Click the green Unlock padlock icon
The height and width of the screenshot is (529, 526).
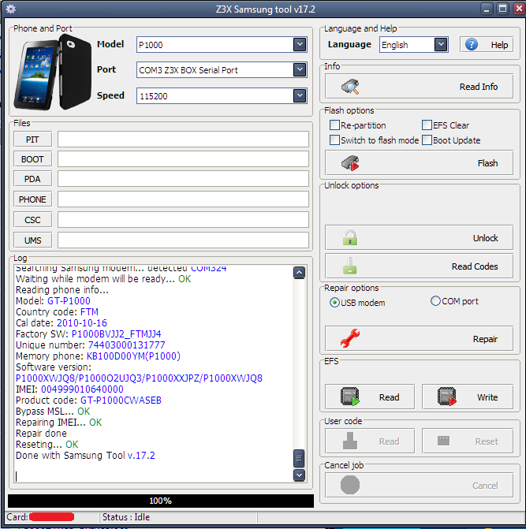[x=350, y=237]
